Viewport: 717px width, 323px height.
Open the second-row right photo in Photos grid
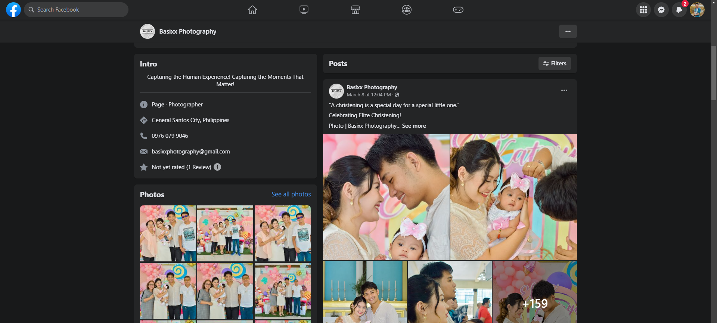[x=283, y=291]
